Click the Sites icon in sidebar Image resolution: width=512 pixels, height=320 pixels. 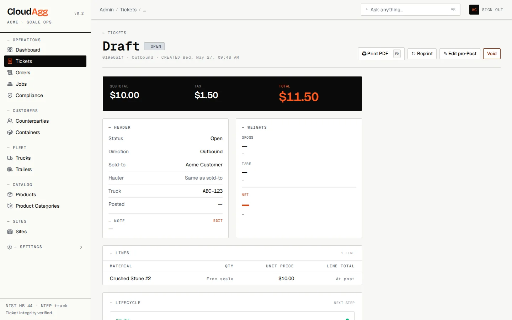click(10, 231)
